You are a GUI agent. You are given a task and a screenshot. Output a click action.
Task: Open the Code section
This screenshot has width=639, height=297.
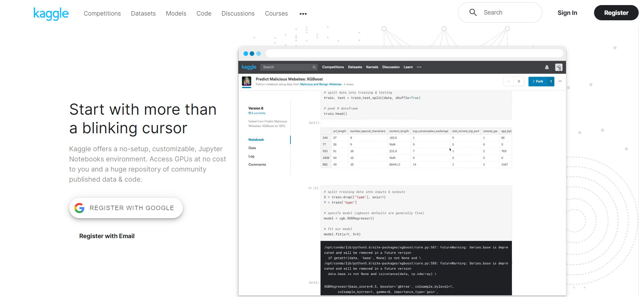(x=204, y=14)
